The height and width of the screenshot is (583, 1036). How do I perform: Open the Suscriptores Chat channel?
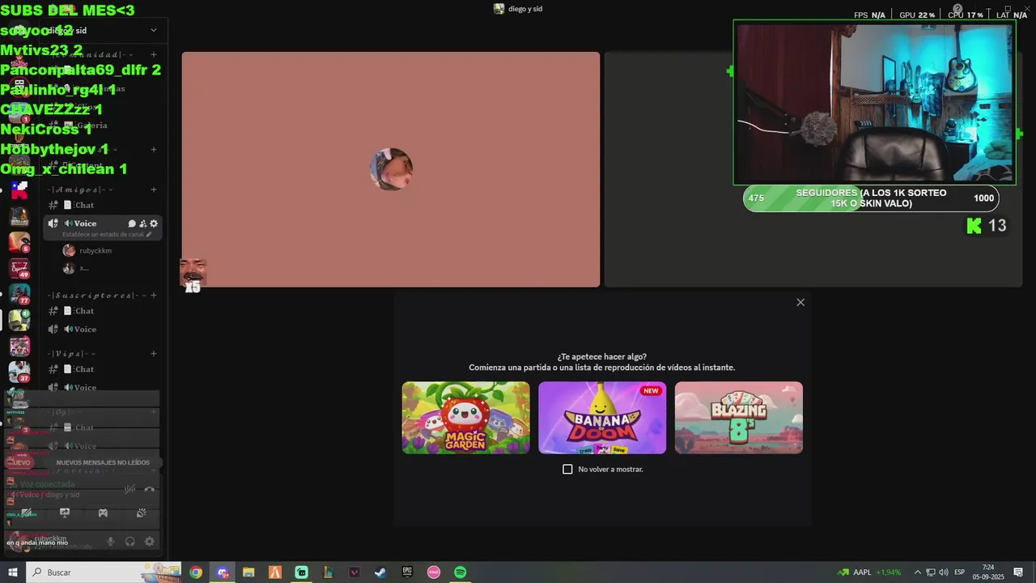(85, 311)
